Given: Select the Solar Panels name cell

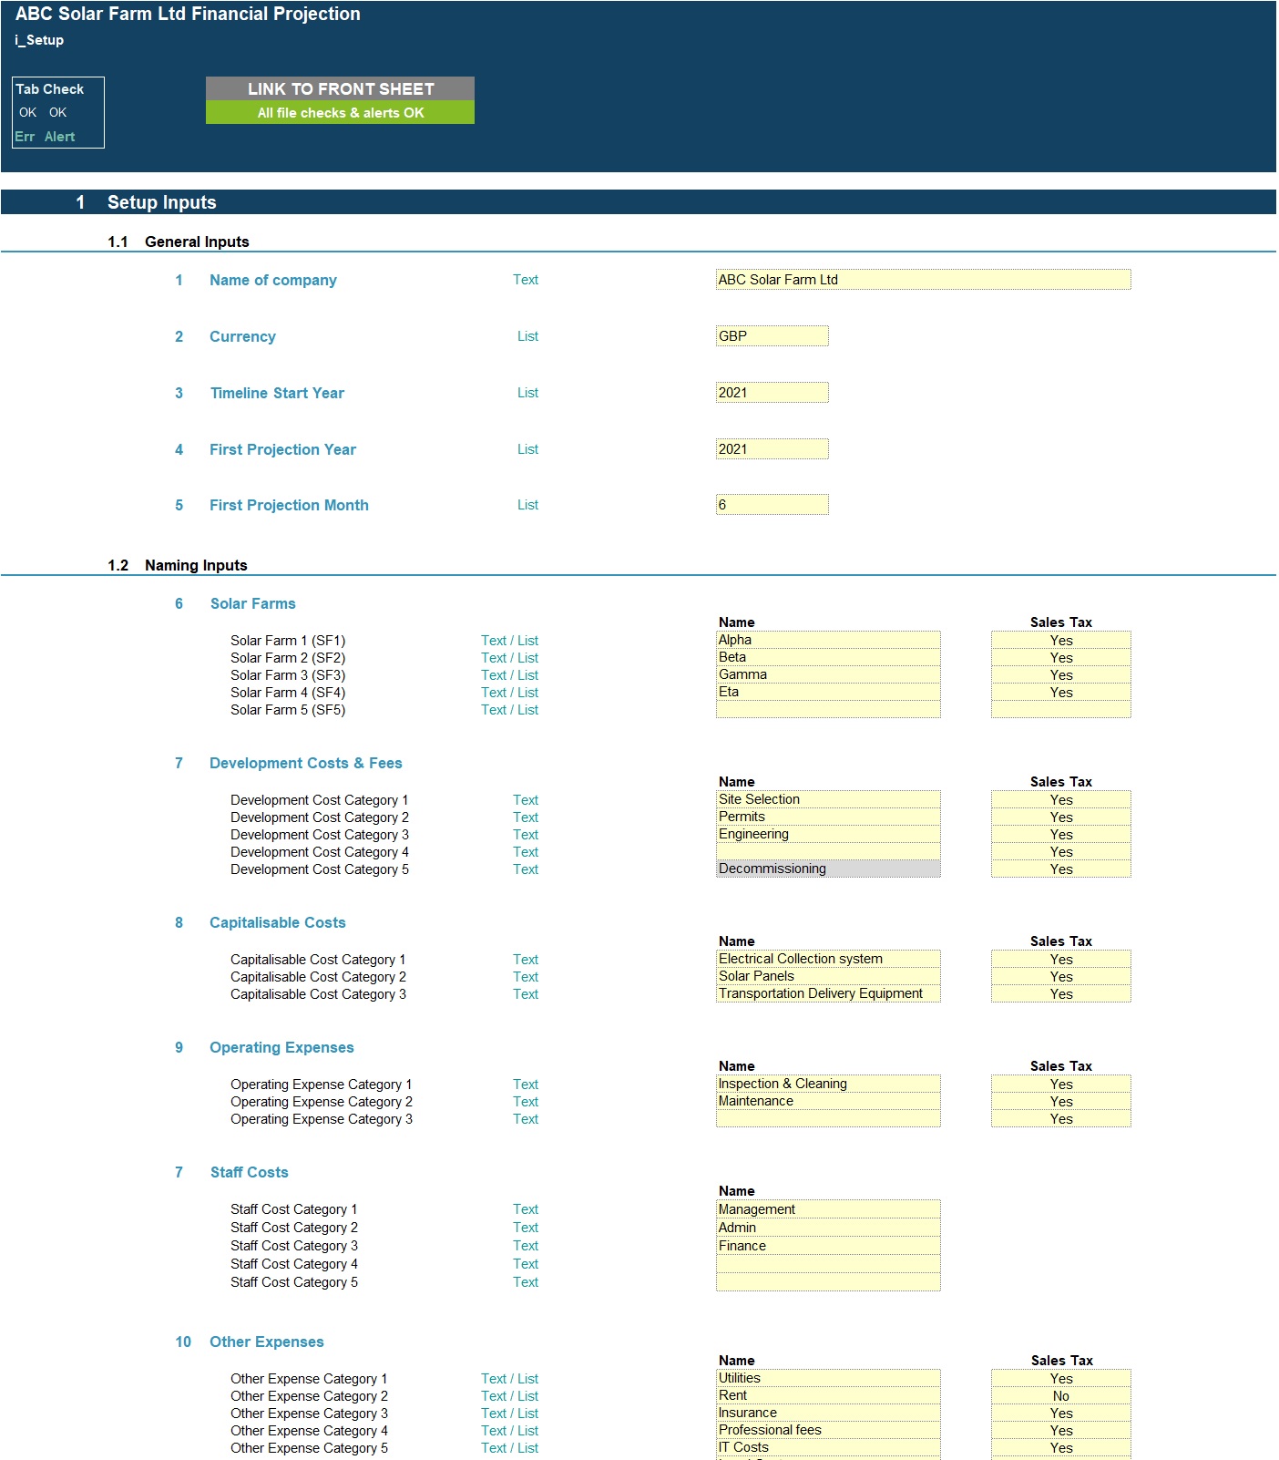Looking at the screenshot, I should pyautogui.click(x=828, y=976).
